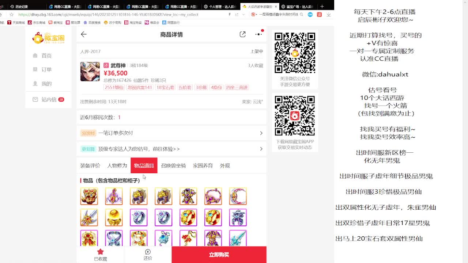
Task: Click the red 译 translate extension icon
Action: click(319, 15)
